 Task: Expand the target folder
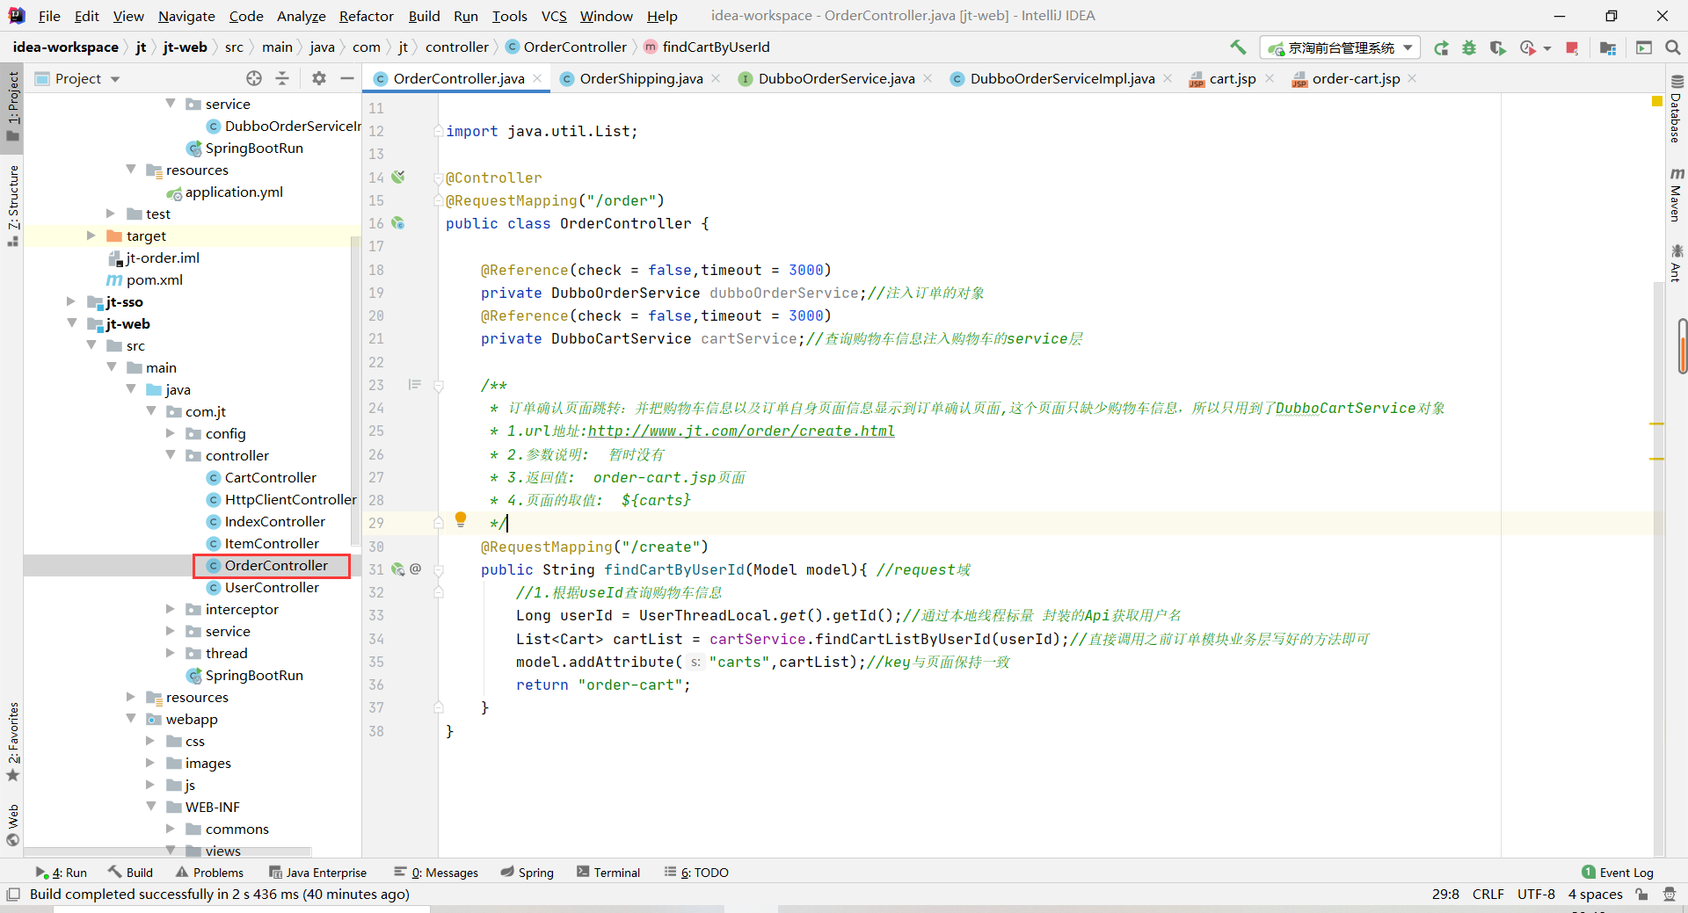(91, 235)
